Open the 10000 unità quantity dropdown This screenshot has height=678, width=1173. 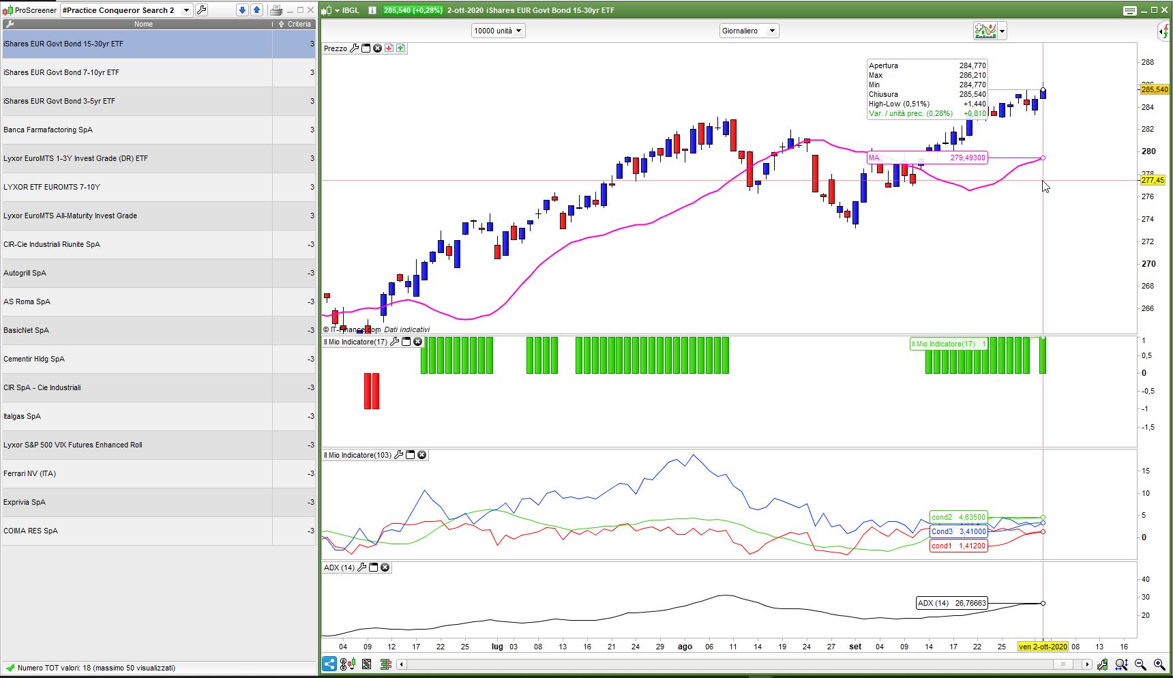point(498,31)
